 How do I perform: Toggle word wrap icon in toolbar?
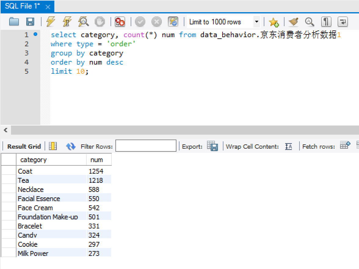343,22
